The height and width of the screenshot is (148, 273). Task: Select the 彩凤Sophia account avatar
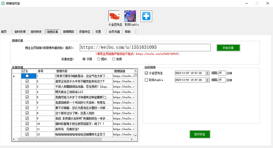[130, 16]
